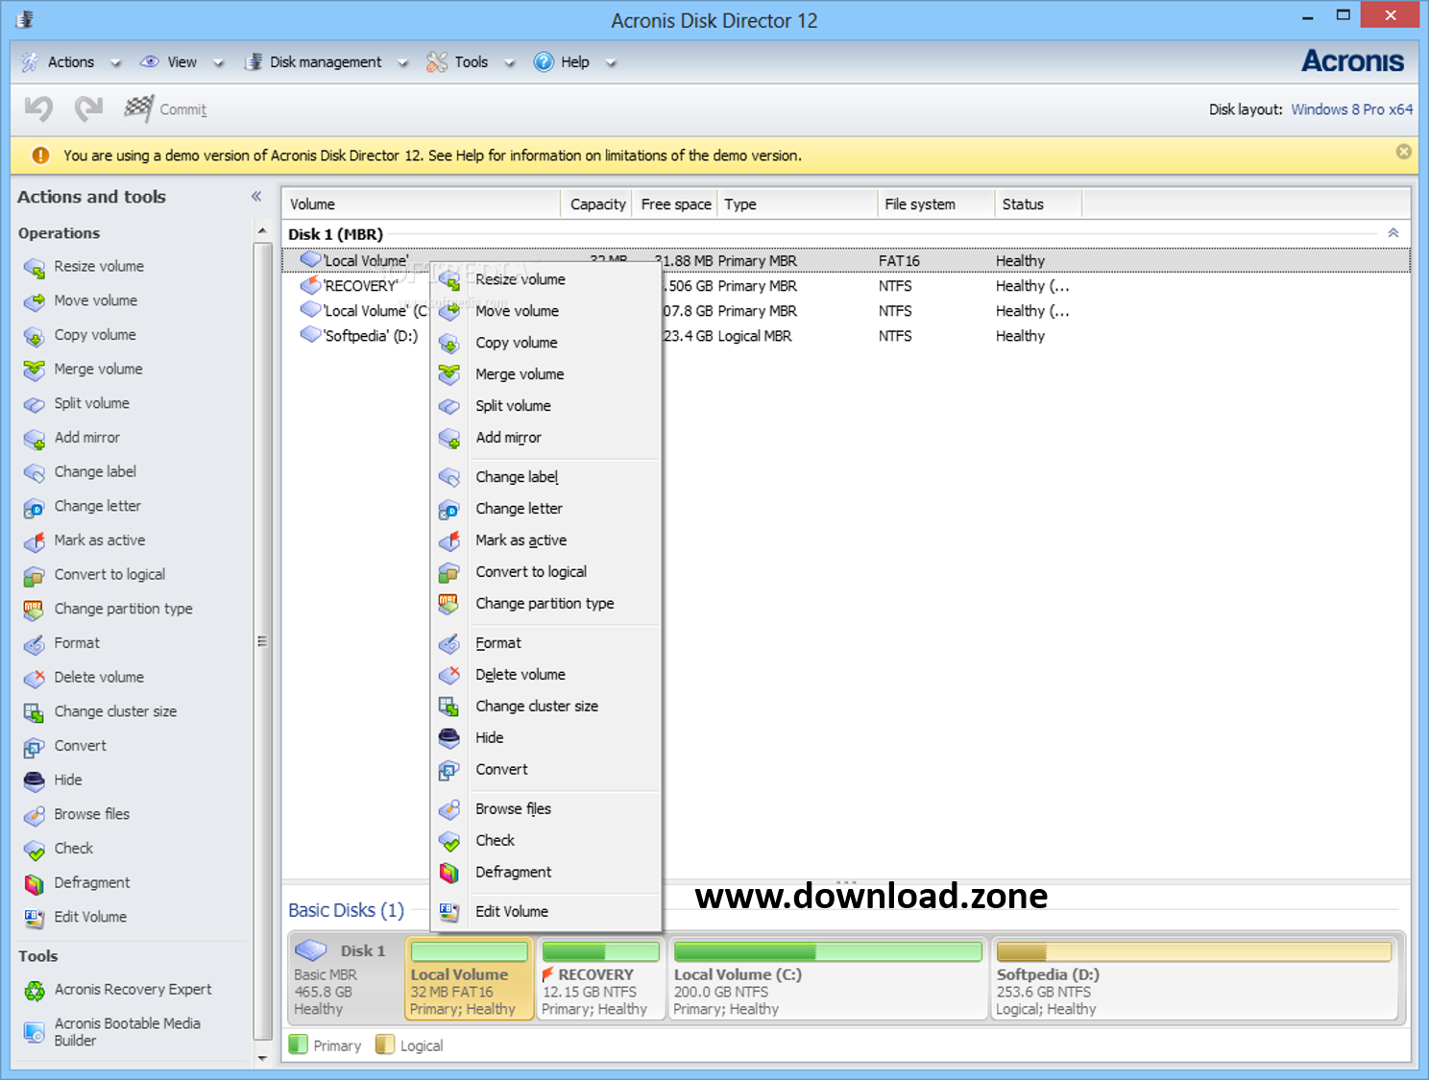The width and height of the screenshot is (1429, 1080).
Task: Select the RECOVERY volume row
Action: 845,286
